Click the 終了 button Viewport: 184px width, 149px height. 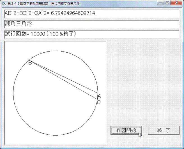tap(164, 130)
